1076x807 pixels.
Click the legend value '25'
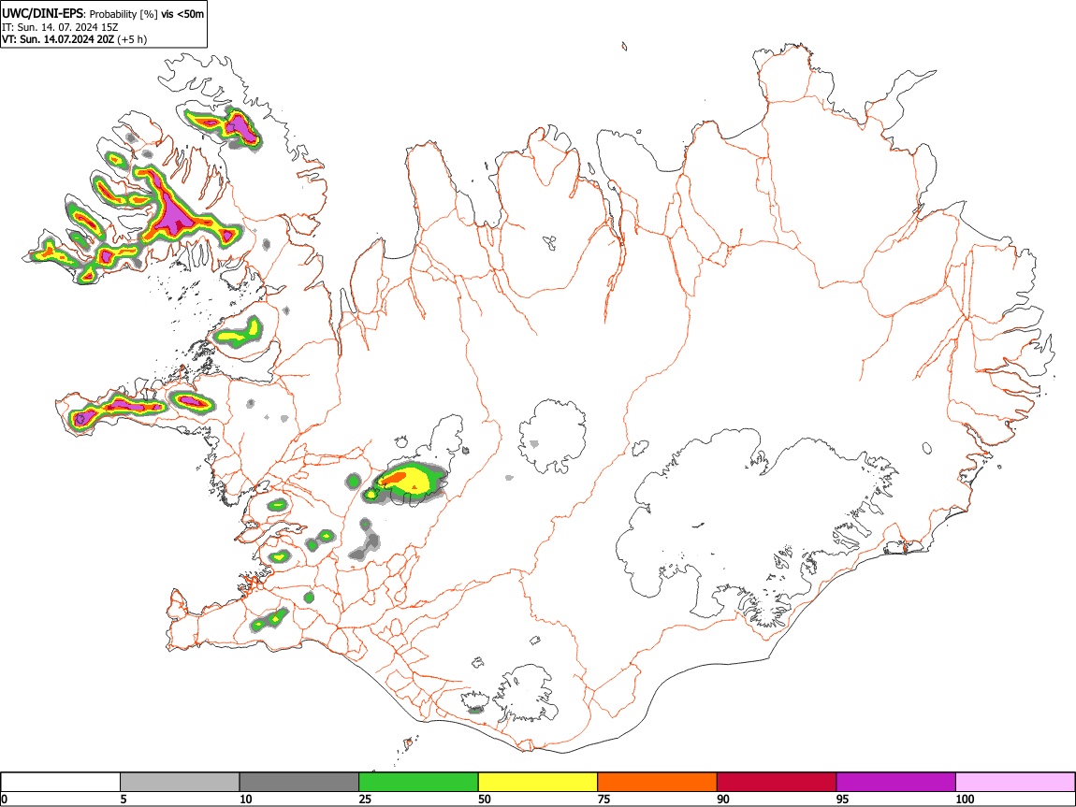[x=365, y=799]
